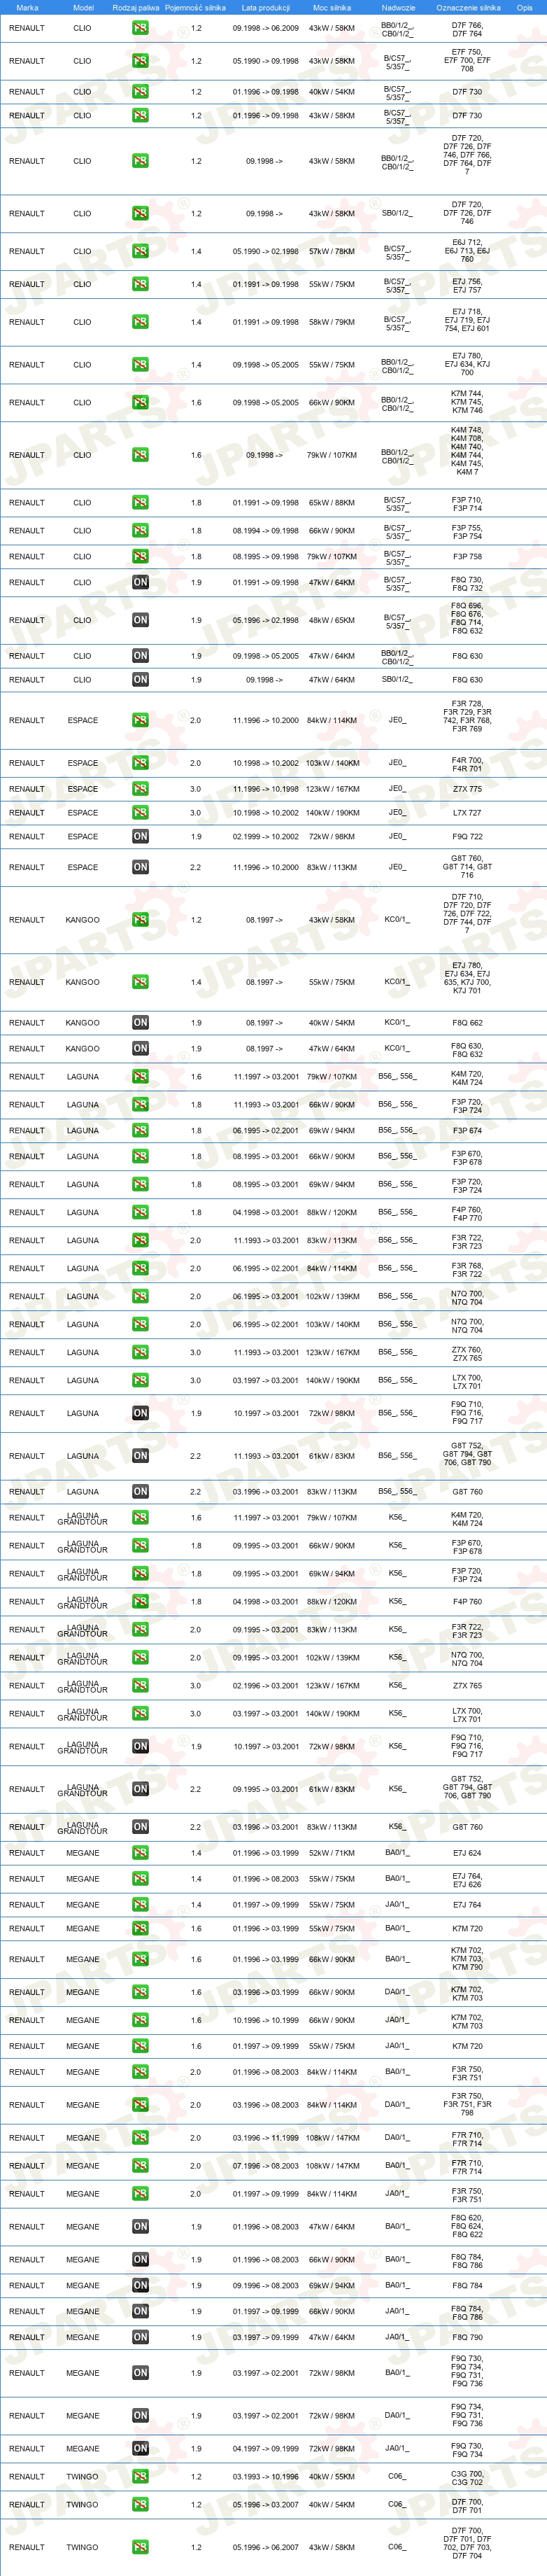Click petrol icon for Clio 1.6 79kW/107KM

[x=140, y=455]
